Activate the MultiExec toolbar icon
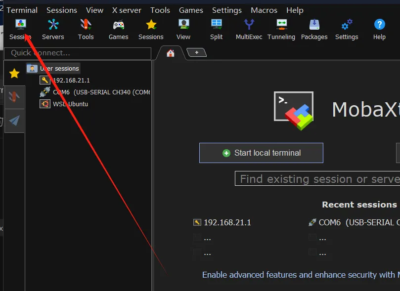Screen dimensions: 400x291 click(x=249, y=29)
